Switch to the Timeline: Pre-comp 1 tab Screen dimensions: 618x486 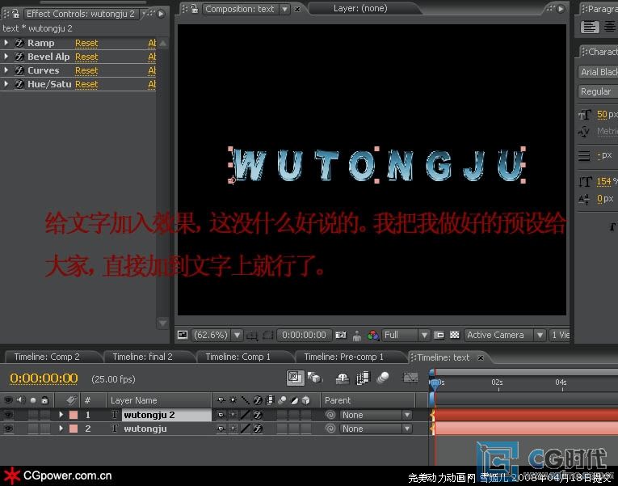343,357
